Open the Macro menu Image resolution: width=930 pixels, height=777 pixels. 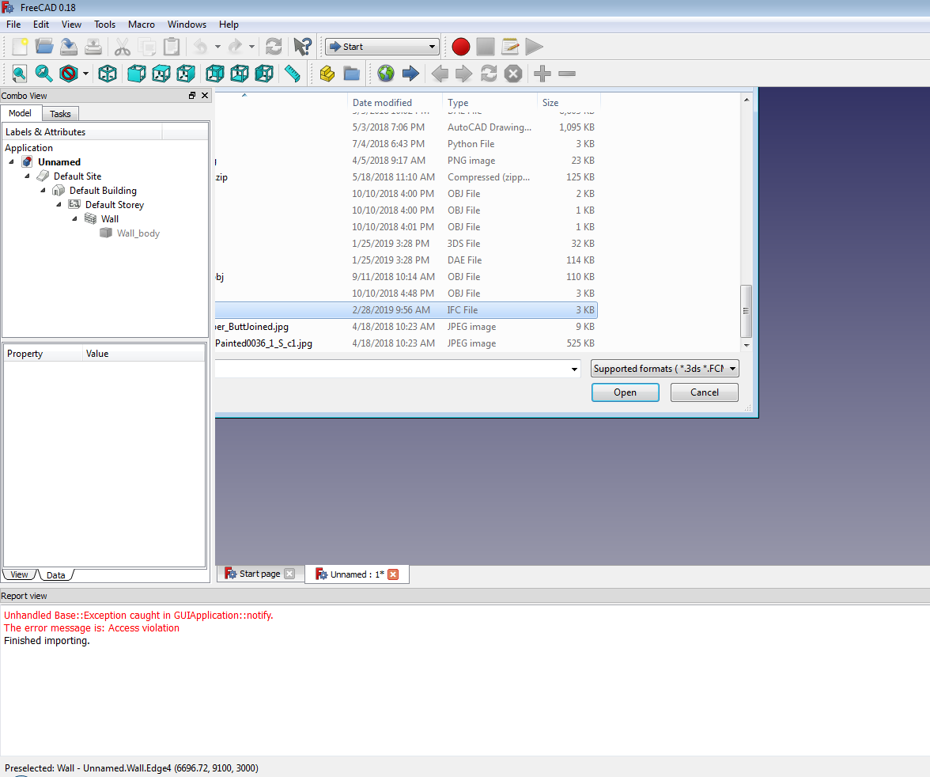(x=142, y=25)
